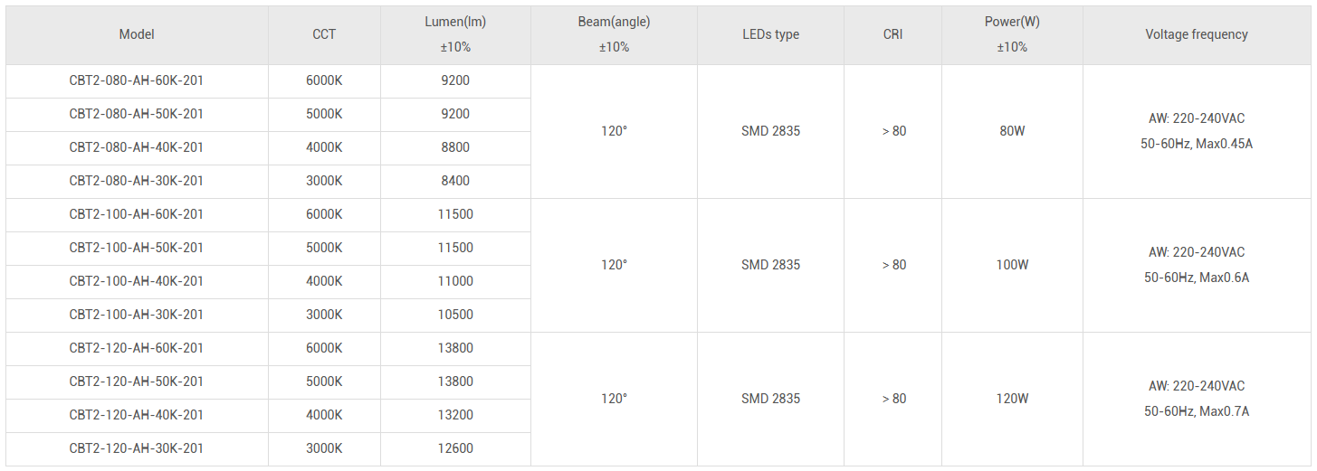Click the LEDs type column header

[x=770, y=34]
